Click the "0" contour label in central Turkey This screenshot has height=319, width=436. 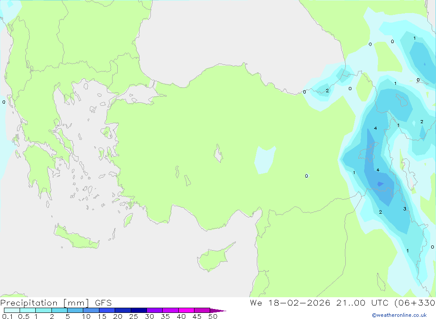307,176
